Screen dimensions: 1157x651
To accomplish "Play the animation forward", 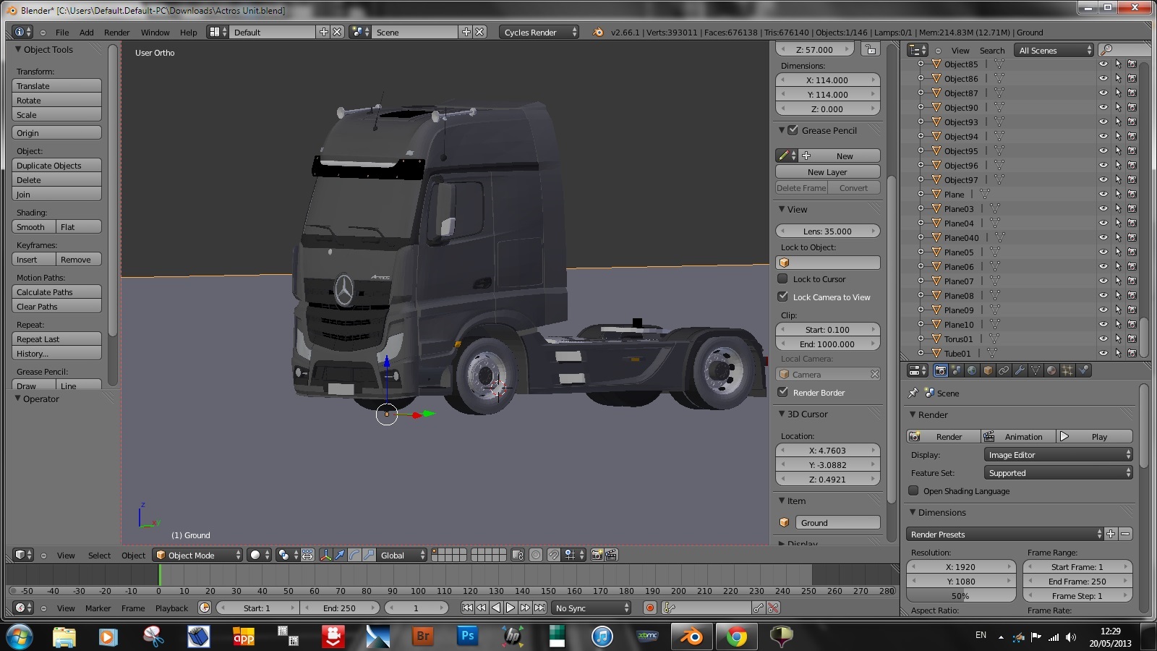I will (511, 608).
